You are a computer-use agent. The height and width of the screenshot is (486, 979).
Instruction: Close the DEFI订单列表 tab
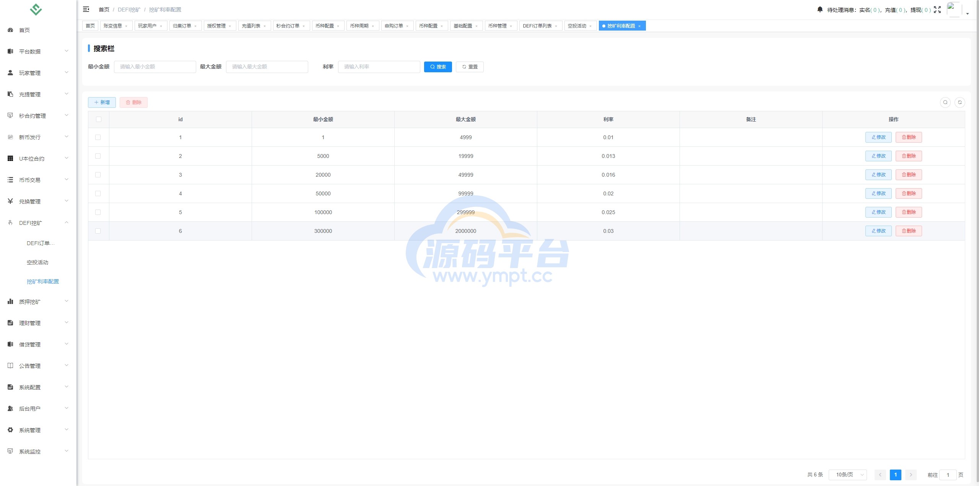(x=556, y=26)
